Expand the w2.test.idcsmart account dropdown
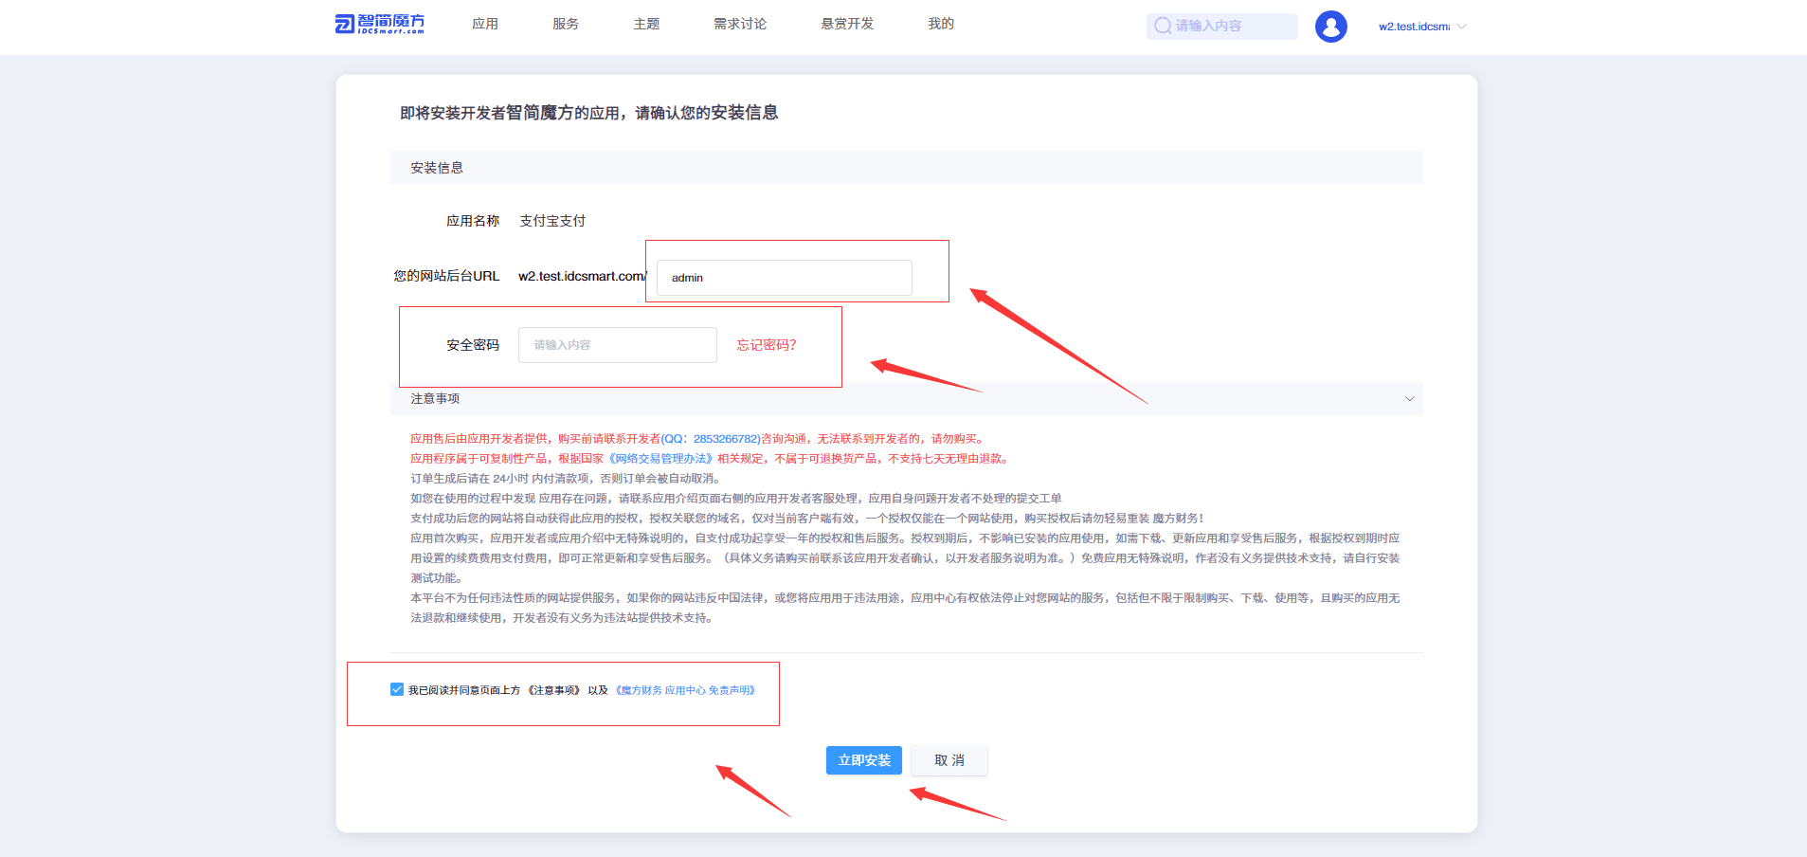The height and width of the screenshot is (857, 1807). [x=1422, y=27]
